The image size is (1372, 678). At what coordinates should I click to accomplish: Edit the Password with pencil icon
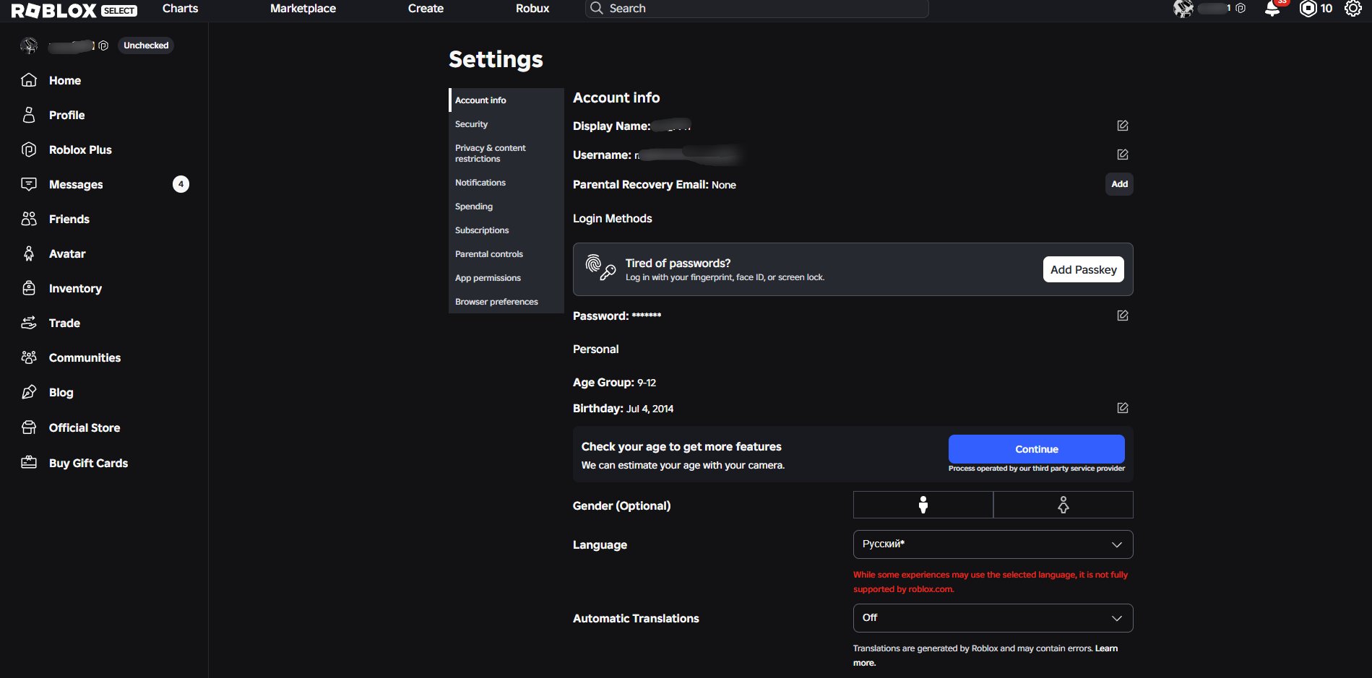(x=1123, y=316)
